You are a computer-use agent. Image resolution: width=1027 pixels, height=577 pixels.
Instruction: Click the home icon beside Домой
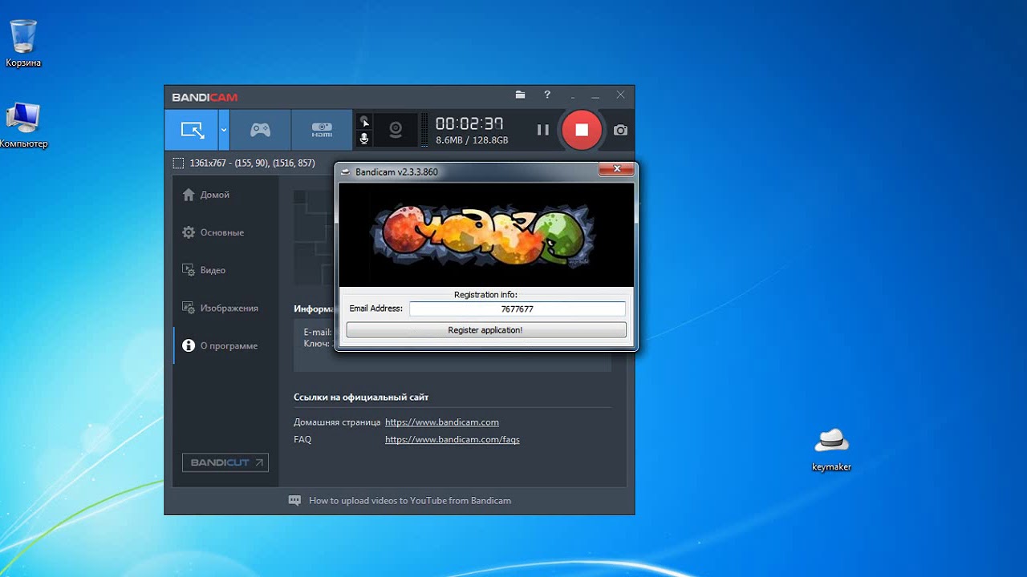coord(189,195)
